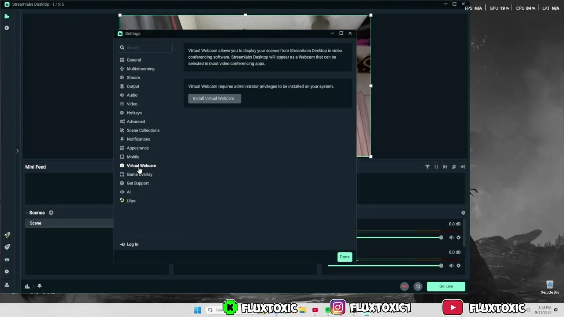
Task: Open second mixer source settings gear
Action: [x=459, y=265]
